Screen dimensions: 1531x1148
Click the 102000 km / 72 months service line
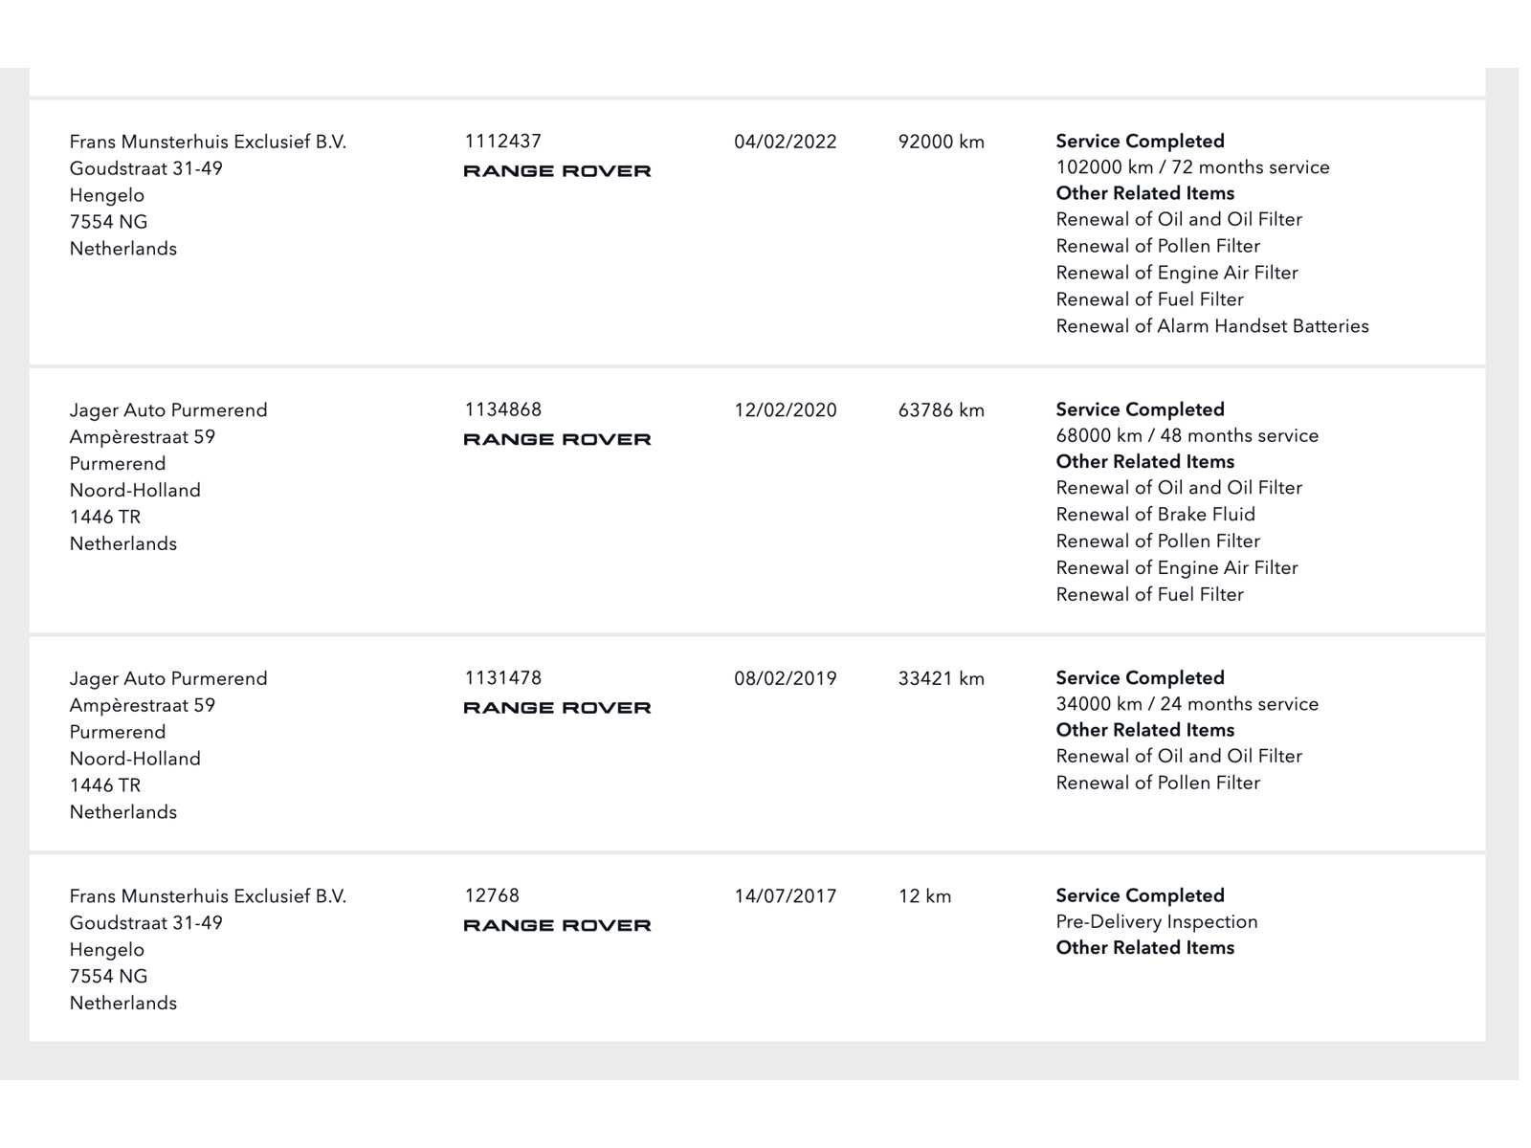click(1192, 167)
